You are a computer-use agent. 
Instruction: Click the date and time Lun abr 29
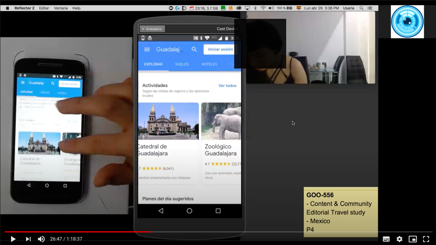[x=321, y=8]
